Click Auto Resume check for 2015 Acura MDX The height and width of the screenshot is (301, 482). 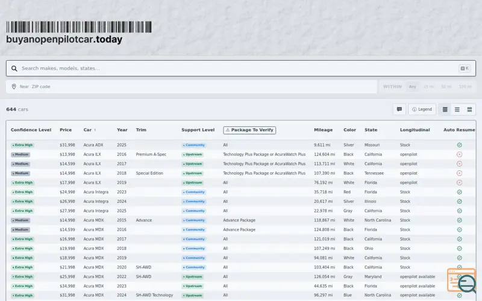coord(459,220)
